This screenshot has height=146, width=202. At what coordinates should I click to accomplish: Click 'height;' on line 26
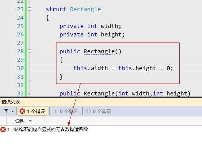(x=113, y=35)
